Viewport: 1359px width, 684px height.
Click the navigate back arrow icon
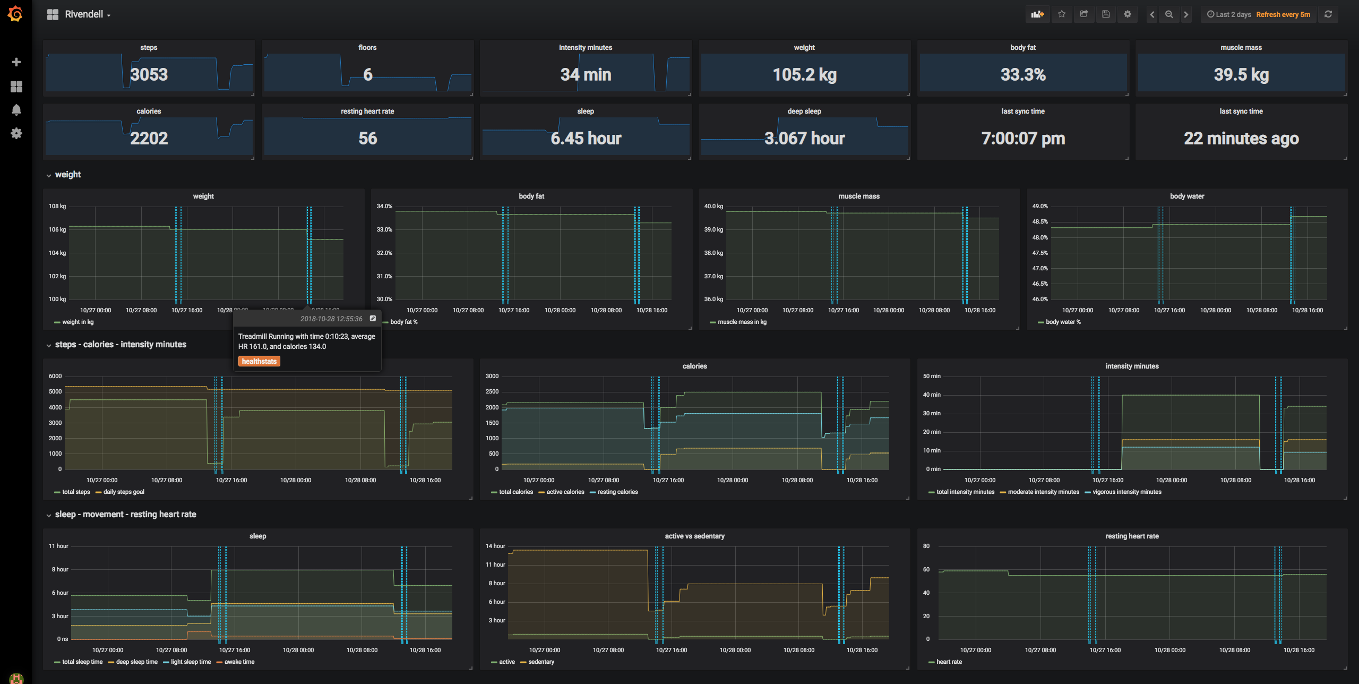click(x=1152, y=14)
